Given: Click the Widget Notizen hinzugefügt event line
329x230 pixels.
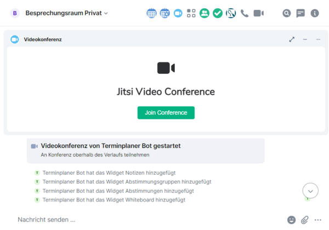Looking at the screenshot, I should pos(109,173).
